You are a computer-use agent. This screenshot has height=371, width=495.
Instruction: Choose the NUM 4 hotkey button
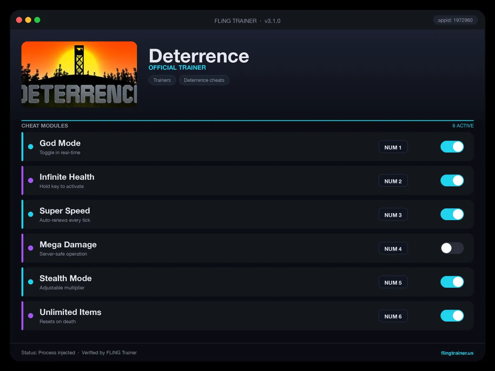tap(393, 249)
